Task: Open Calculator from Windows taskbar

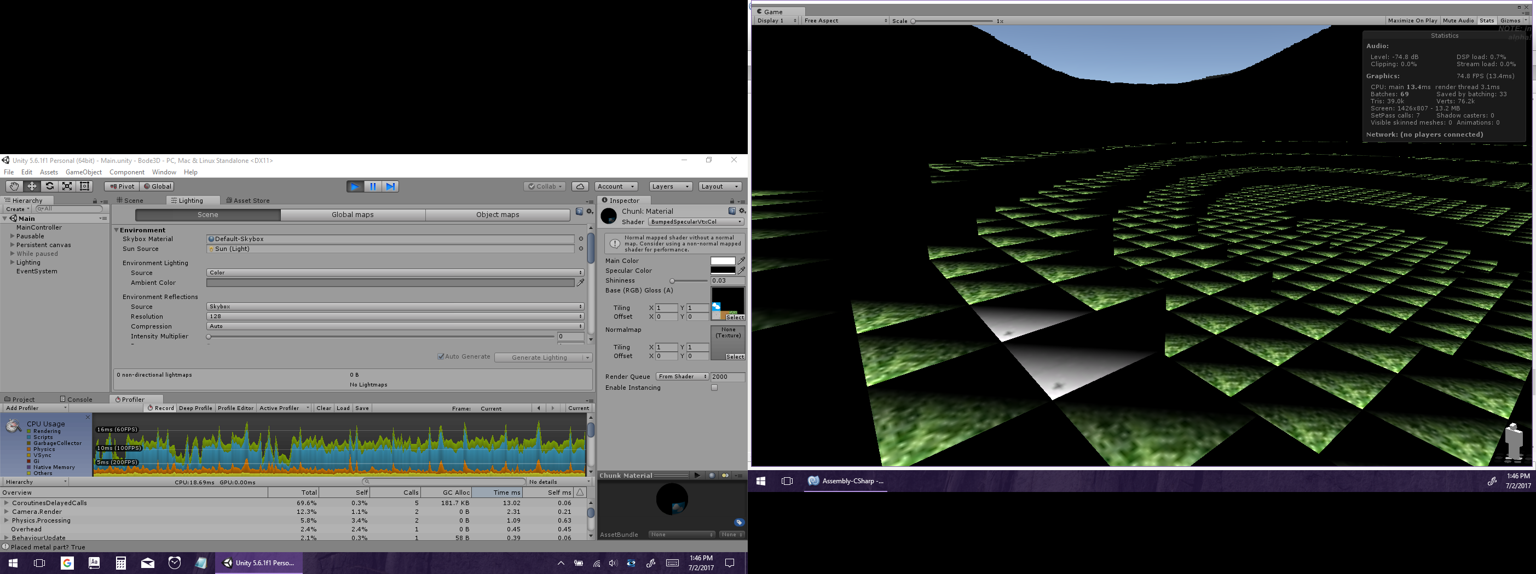Action: [121, 563]
